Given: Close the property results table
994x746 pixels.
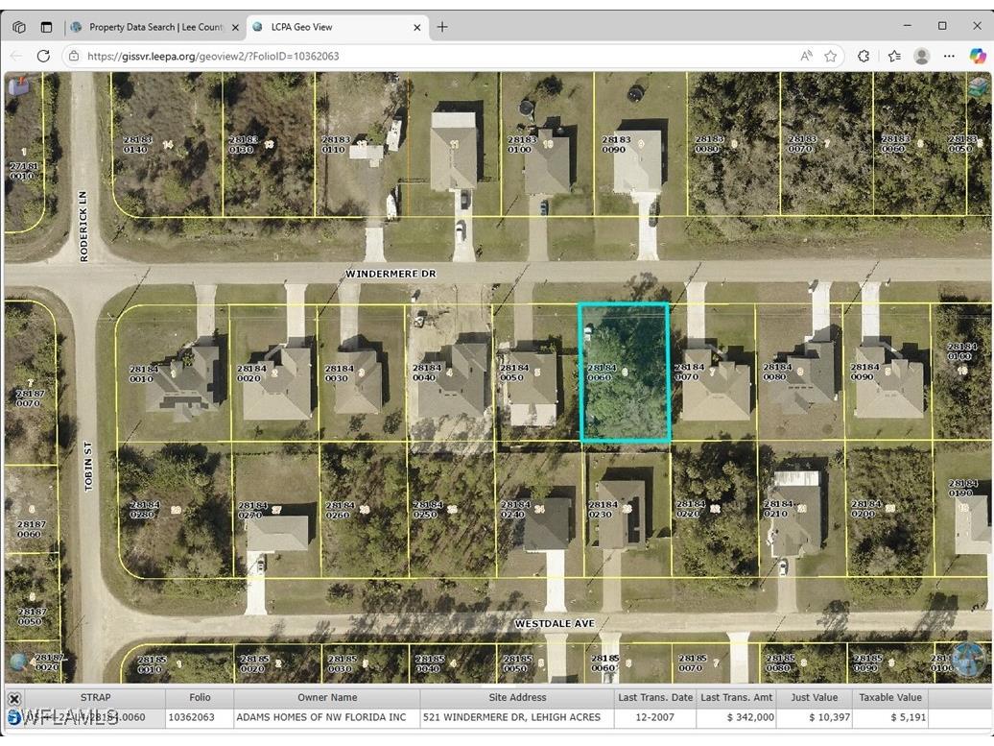Looking at the screenshot, I should [x=13, y=698].
